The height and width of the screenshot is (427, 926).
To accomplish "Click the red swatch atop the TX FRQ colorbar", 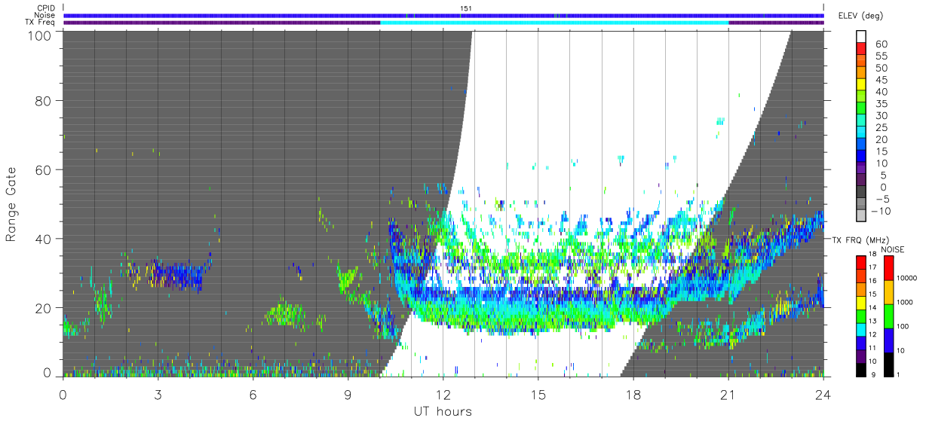I will point(863,262).
